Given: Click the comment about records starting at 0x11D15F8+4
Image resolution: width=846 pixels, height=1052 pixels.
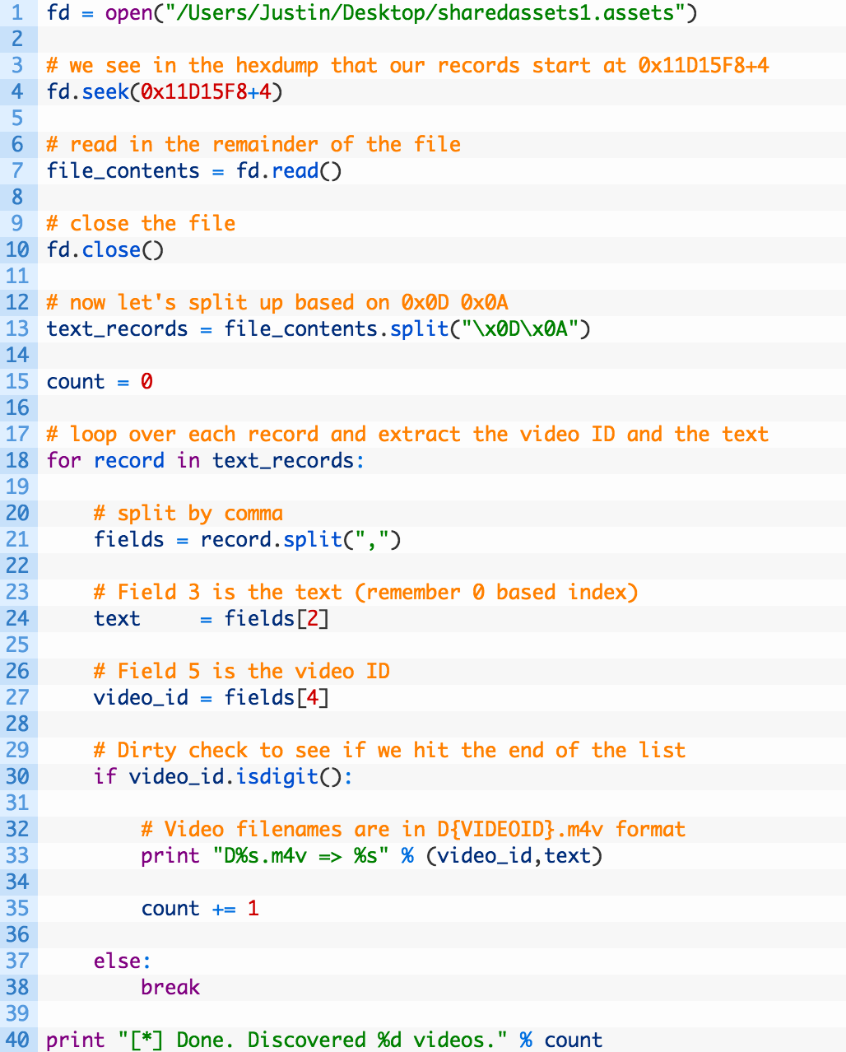Looking at the screenshot, I should [x=408, y=66].
